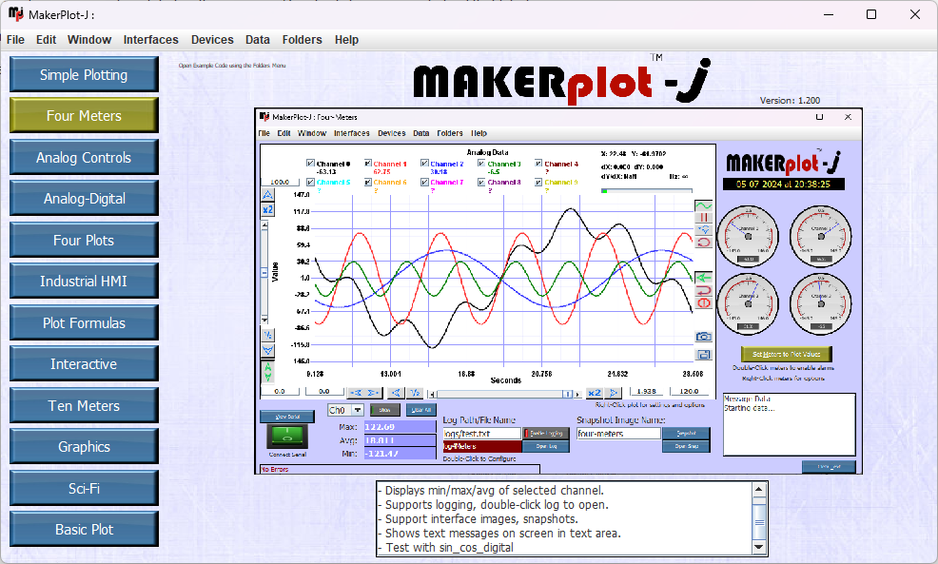Click the description box scrollbar down arrow
The image size is (938, 564).
click(x=759, y=547)
